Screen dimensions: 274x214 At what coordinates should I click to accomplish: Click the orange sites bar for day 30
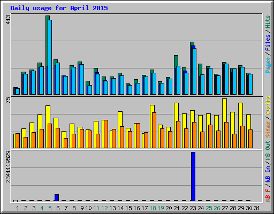[250, 139]
